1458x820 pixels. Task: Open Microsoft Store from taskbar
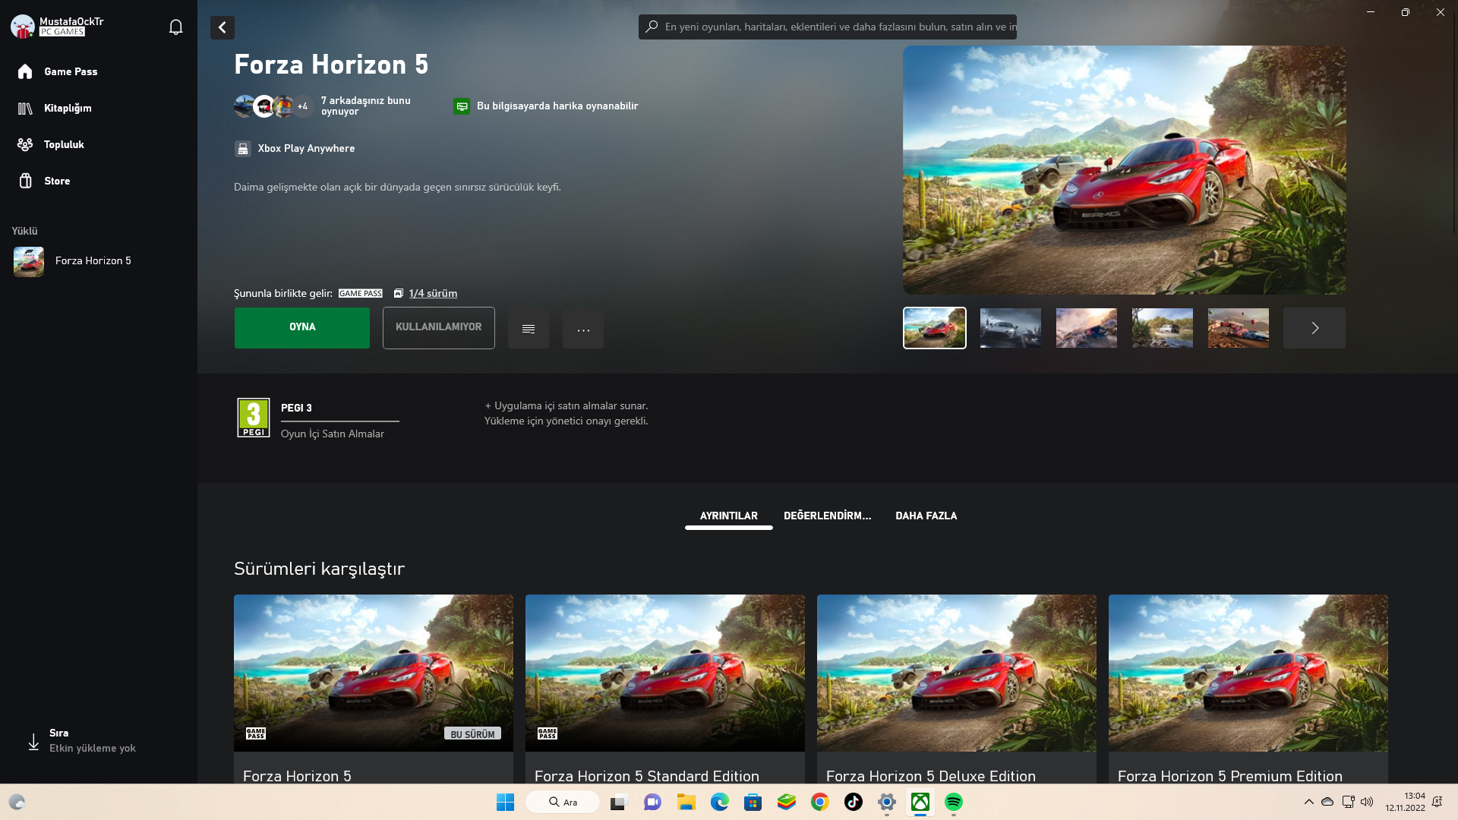tap(753, 803)
